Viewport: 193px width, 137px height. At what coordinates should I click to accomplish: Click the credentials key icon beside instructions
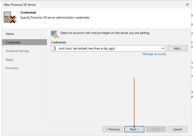tap(55, 35)
